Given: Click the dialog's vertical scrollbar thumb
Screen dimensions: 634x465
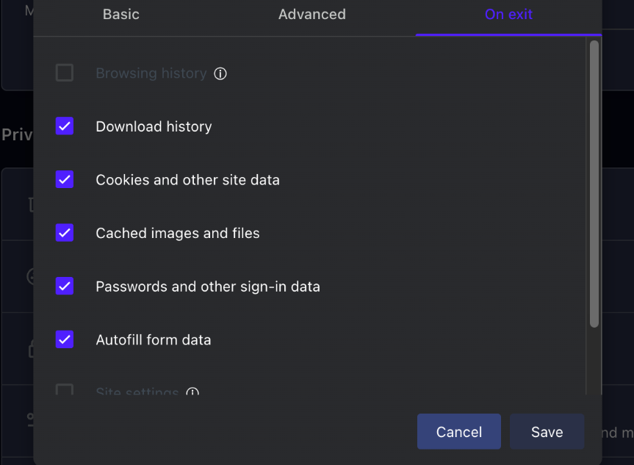Looking at the screenshot, I should pos(594,184).
